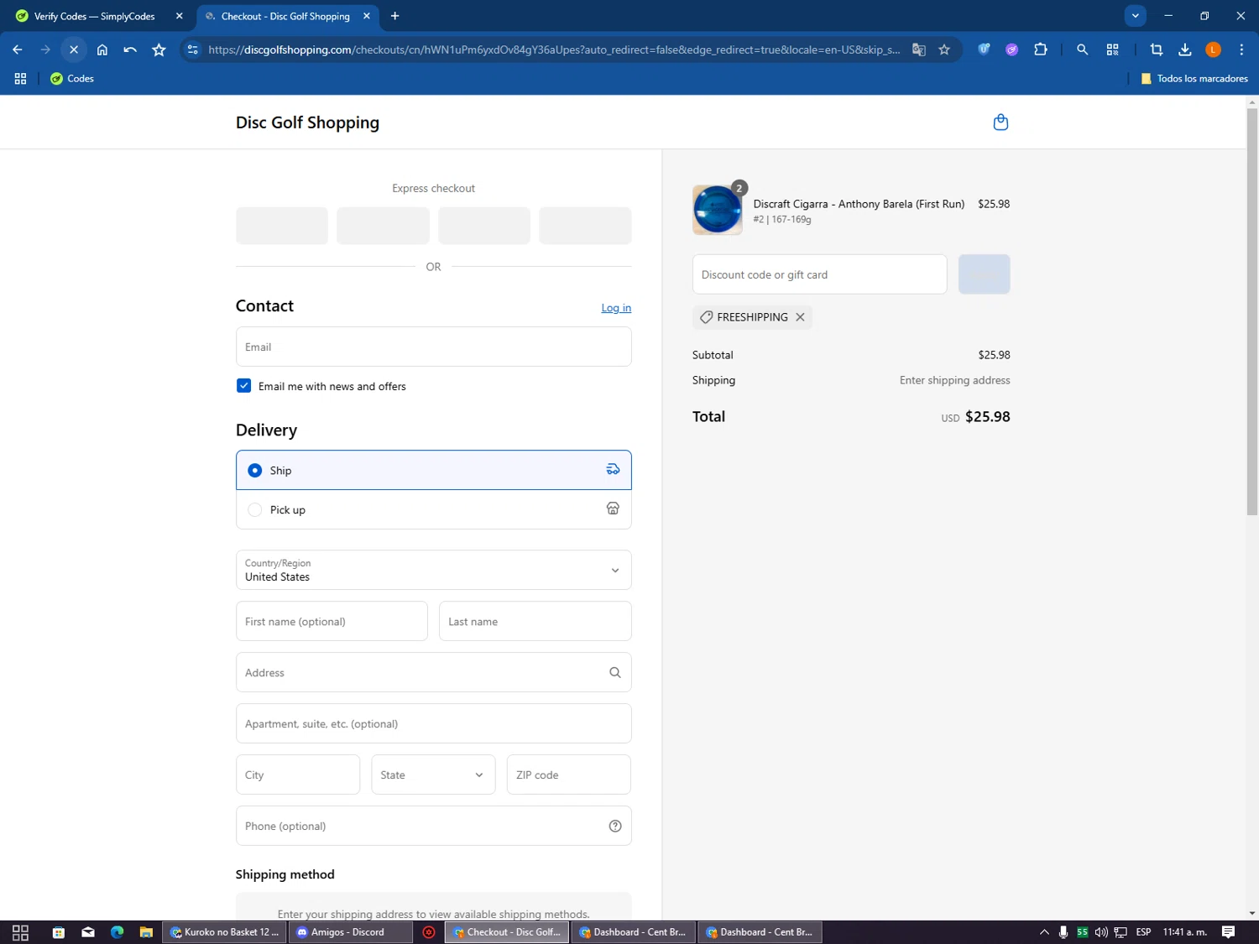Image resolution: width=1259 pixels, height=944 pixels.
Task: Open Windows Task View in taskbar
Action: pos(20,932)
